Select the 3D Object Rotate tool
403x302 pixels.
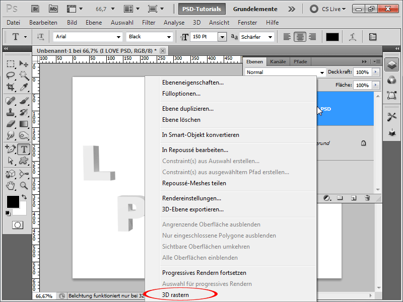(x=11, y=174)
